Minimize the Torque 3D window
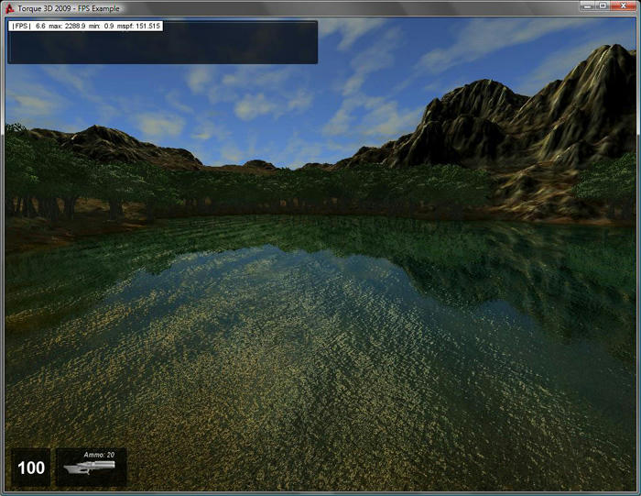The width and height of the screenshot is (641, 496). 582,6
